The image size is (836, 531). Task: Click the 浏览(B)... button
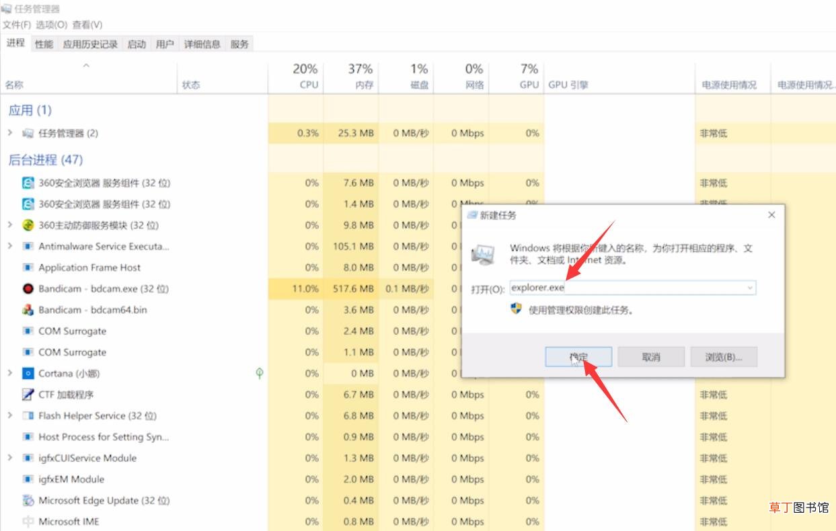tap(724, 357)
